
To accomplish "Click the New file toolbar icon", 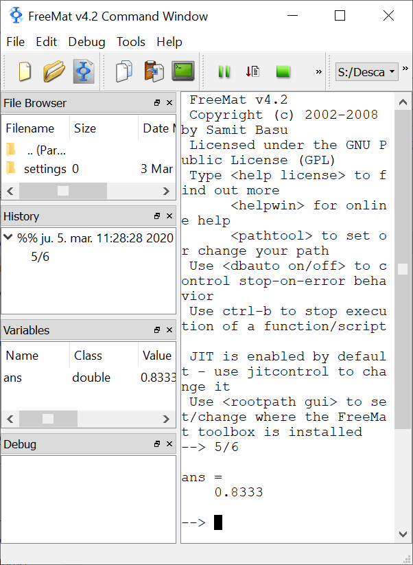I will tap(25, 71).
